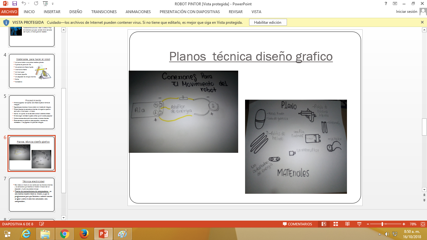This screenshot has width=427, height=240.
Task: Switch to Slide Sorter view icon
Action: tap(335, 224)
